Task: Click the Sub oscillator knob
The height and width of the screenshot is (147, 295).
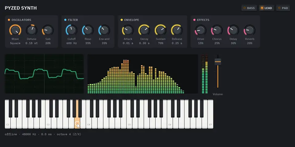Action: (48, 30)
